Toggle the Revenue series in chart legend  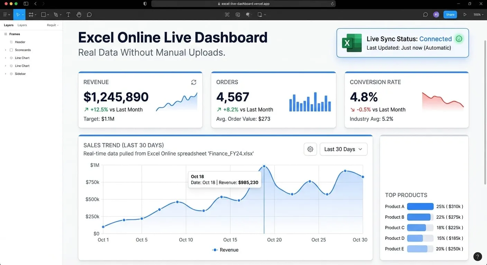(225, 250)
